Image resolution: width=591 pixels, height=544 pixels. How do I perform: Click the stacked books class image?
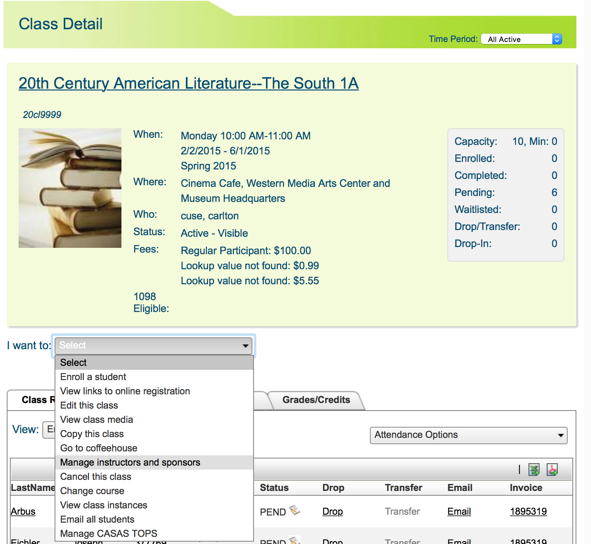[x=70, y=188]
